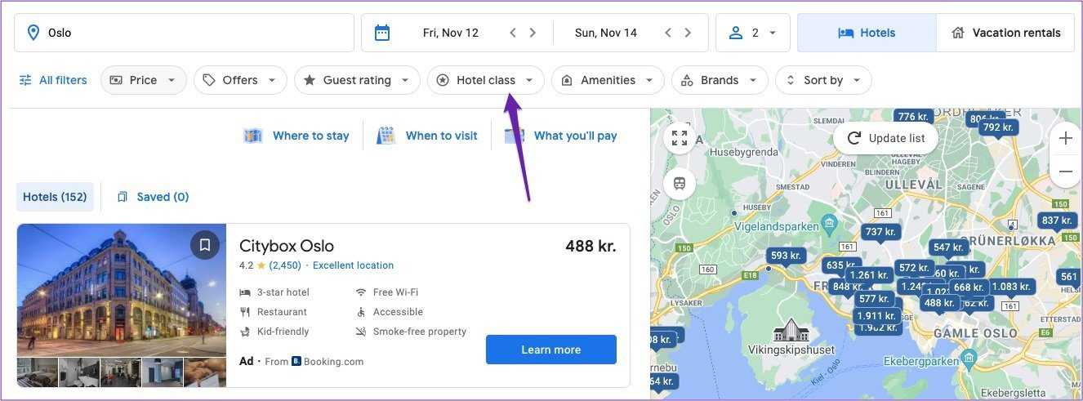Viewport: 1083px width, 401px height.
Task: Click the fullscreen map expand icon
Action: (680, 138)
